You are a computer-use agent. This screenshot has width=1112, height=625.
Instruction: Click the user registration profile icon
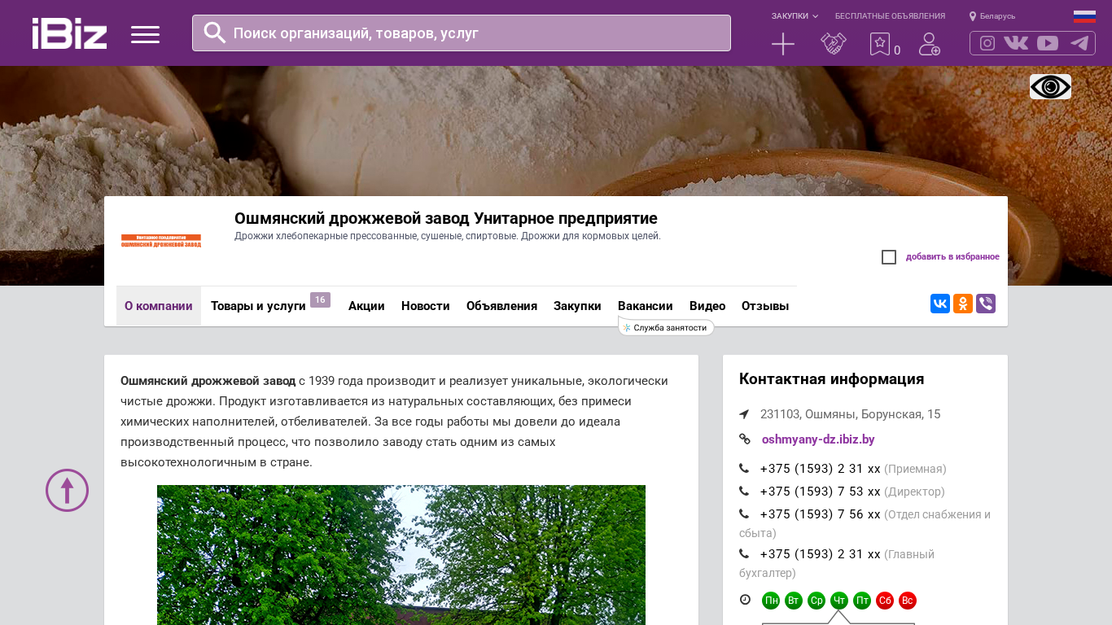coord(930,44)
